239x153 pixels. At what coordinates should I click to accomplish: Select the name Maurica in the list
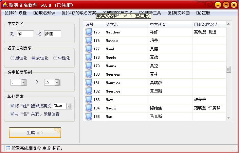pyautogui.click(x=113, y=83)
